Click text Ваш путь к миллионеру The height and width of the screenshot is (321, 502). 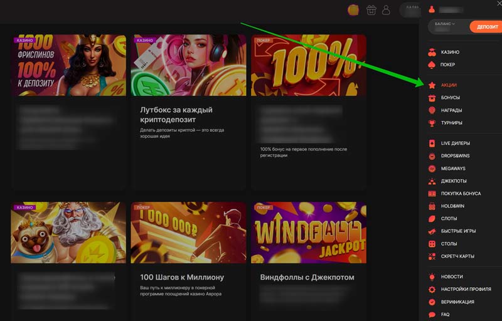tap(181, 291)
